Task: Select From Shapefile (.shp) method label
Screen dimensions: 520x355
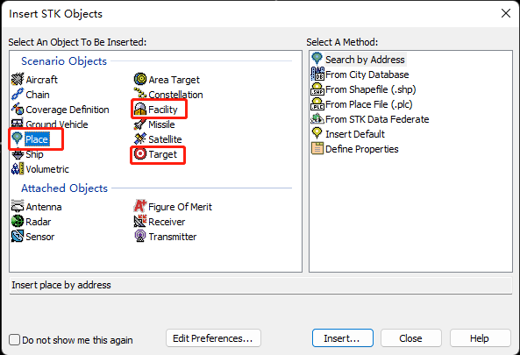Action: [x=371, y=89]
